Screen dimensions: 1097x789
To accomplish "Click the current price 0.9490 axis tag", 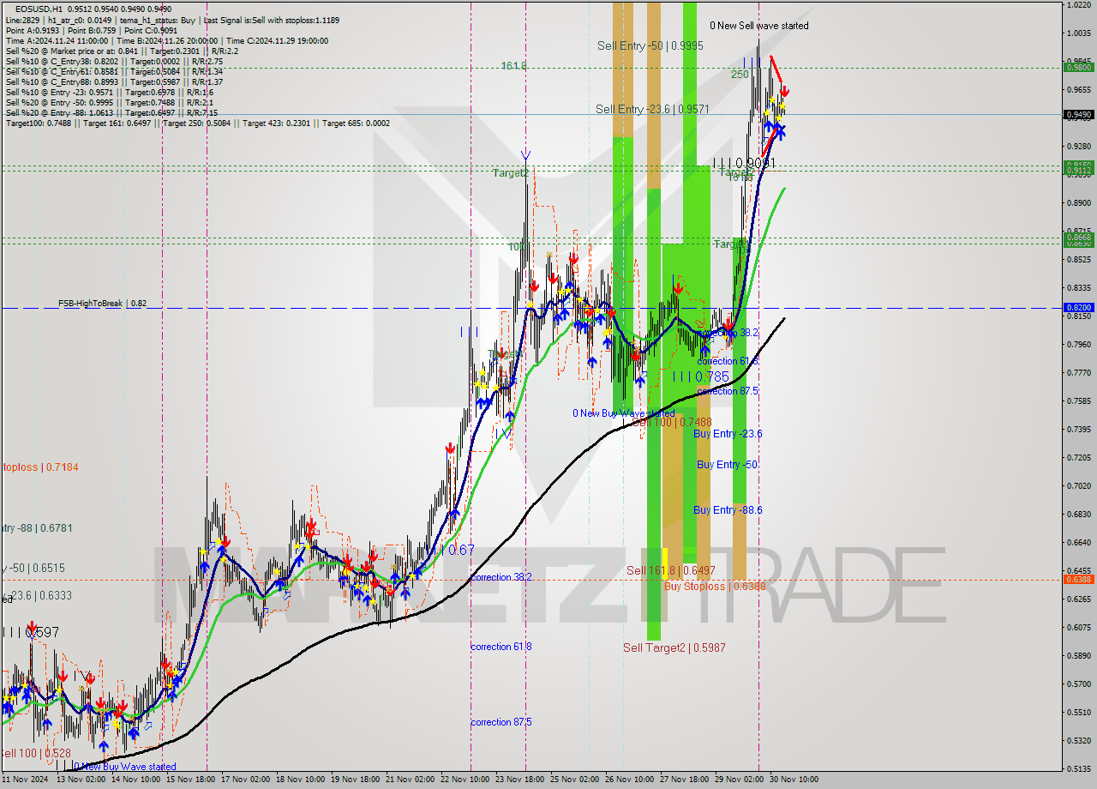I will [1078, 114].
